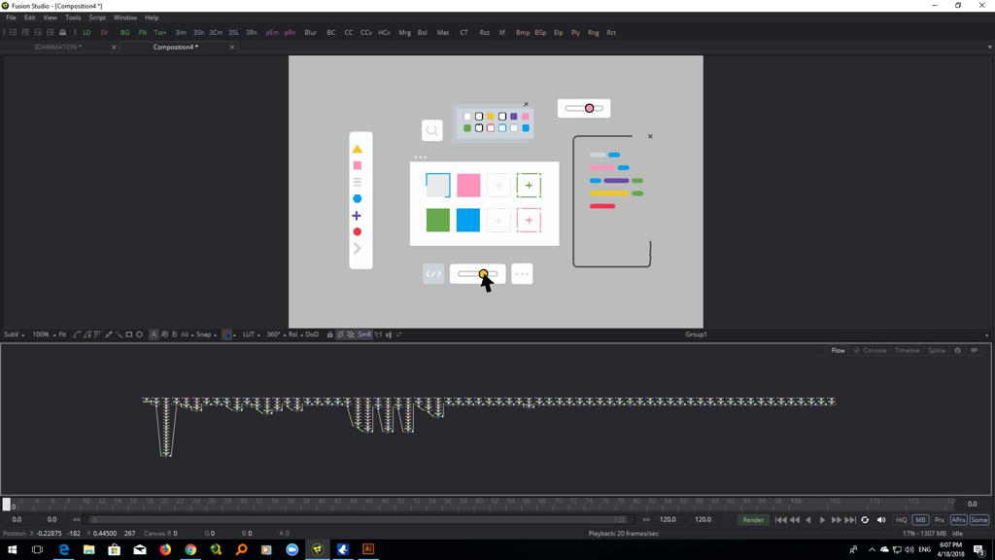Screen dimensions: 995x560
Task: Click the time ruler near frame 50
Action: pos(398,503)
